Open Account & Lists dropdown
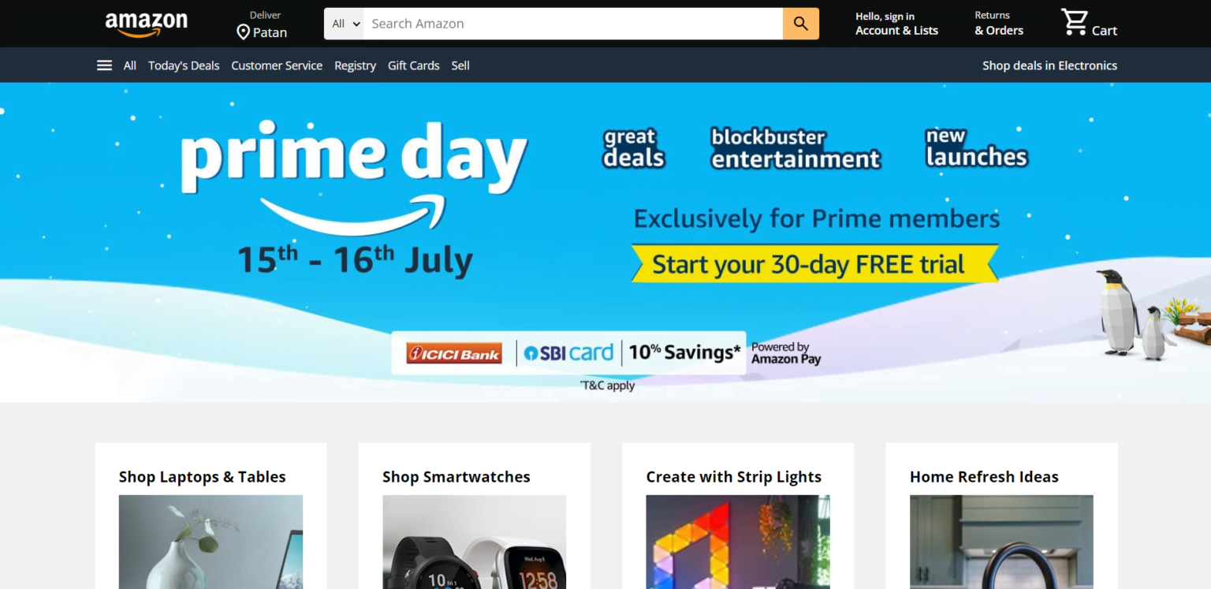 896,24
